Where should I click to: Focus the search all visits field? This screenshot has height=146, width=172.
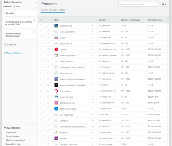tap(138, 4)
